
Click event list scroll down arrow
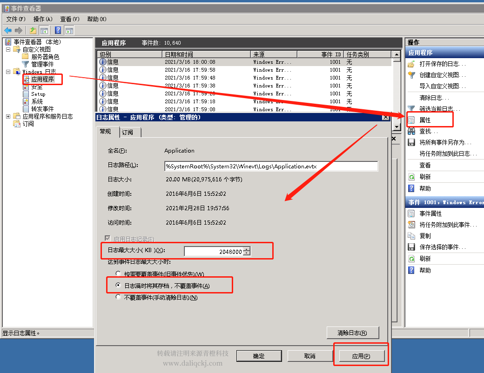[x=397, y=127]
